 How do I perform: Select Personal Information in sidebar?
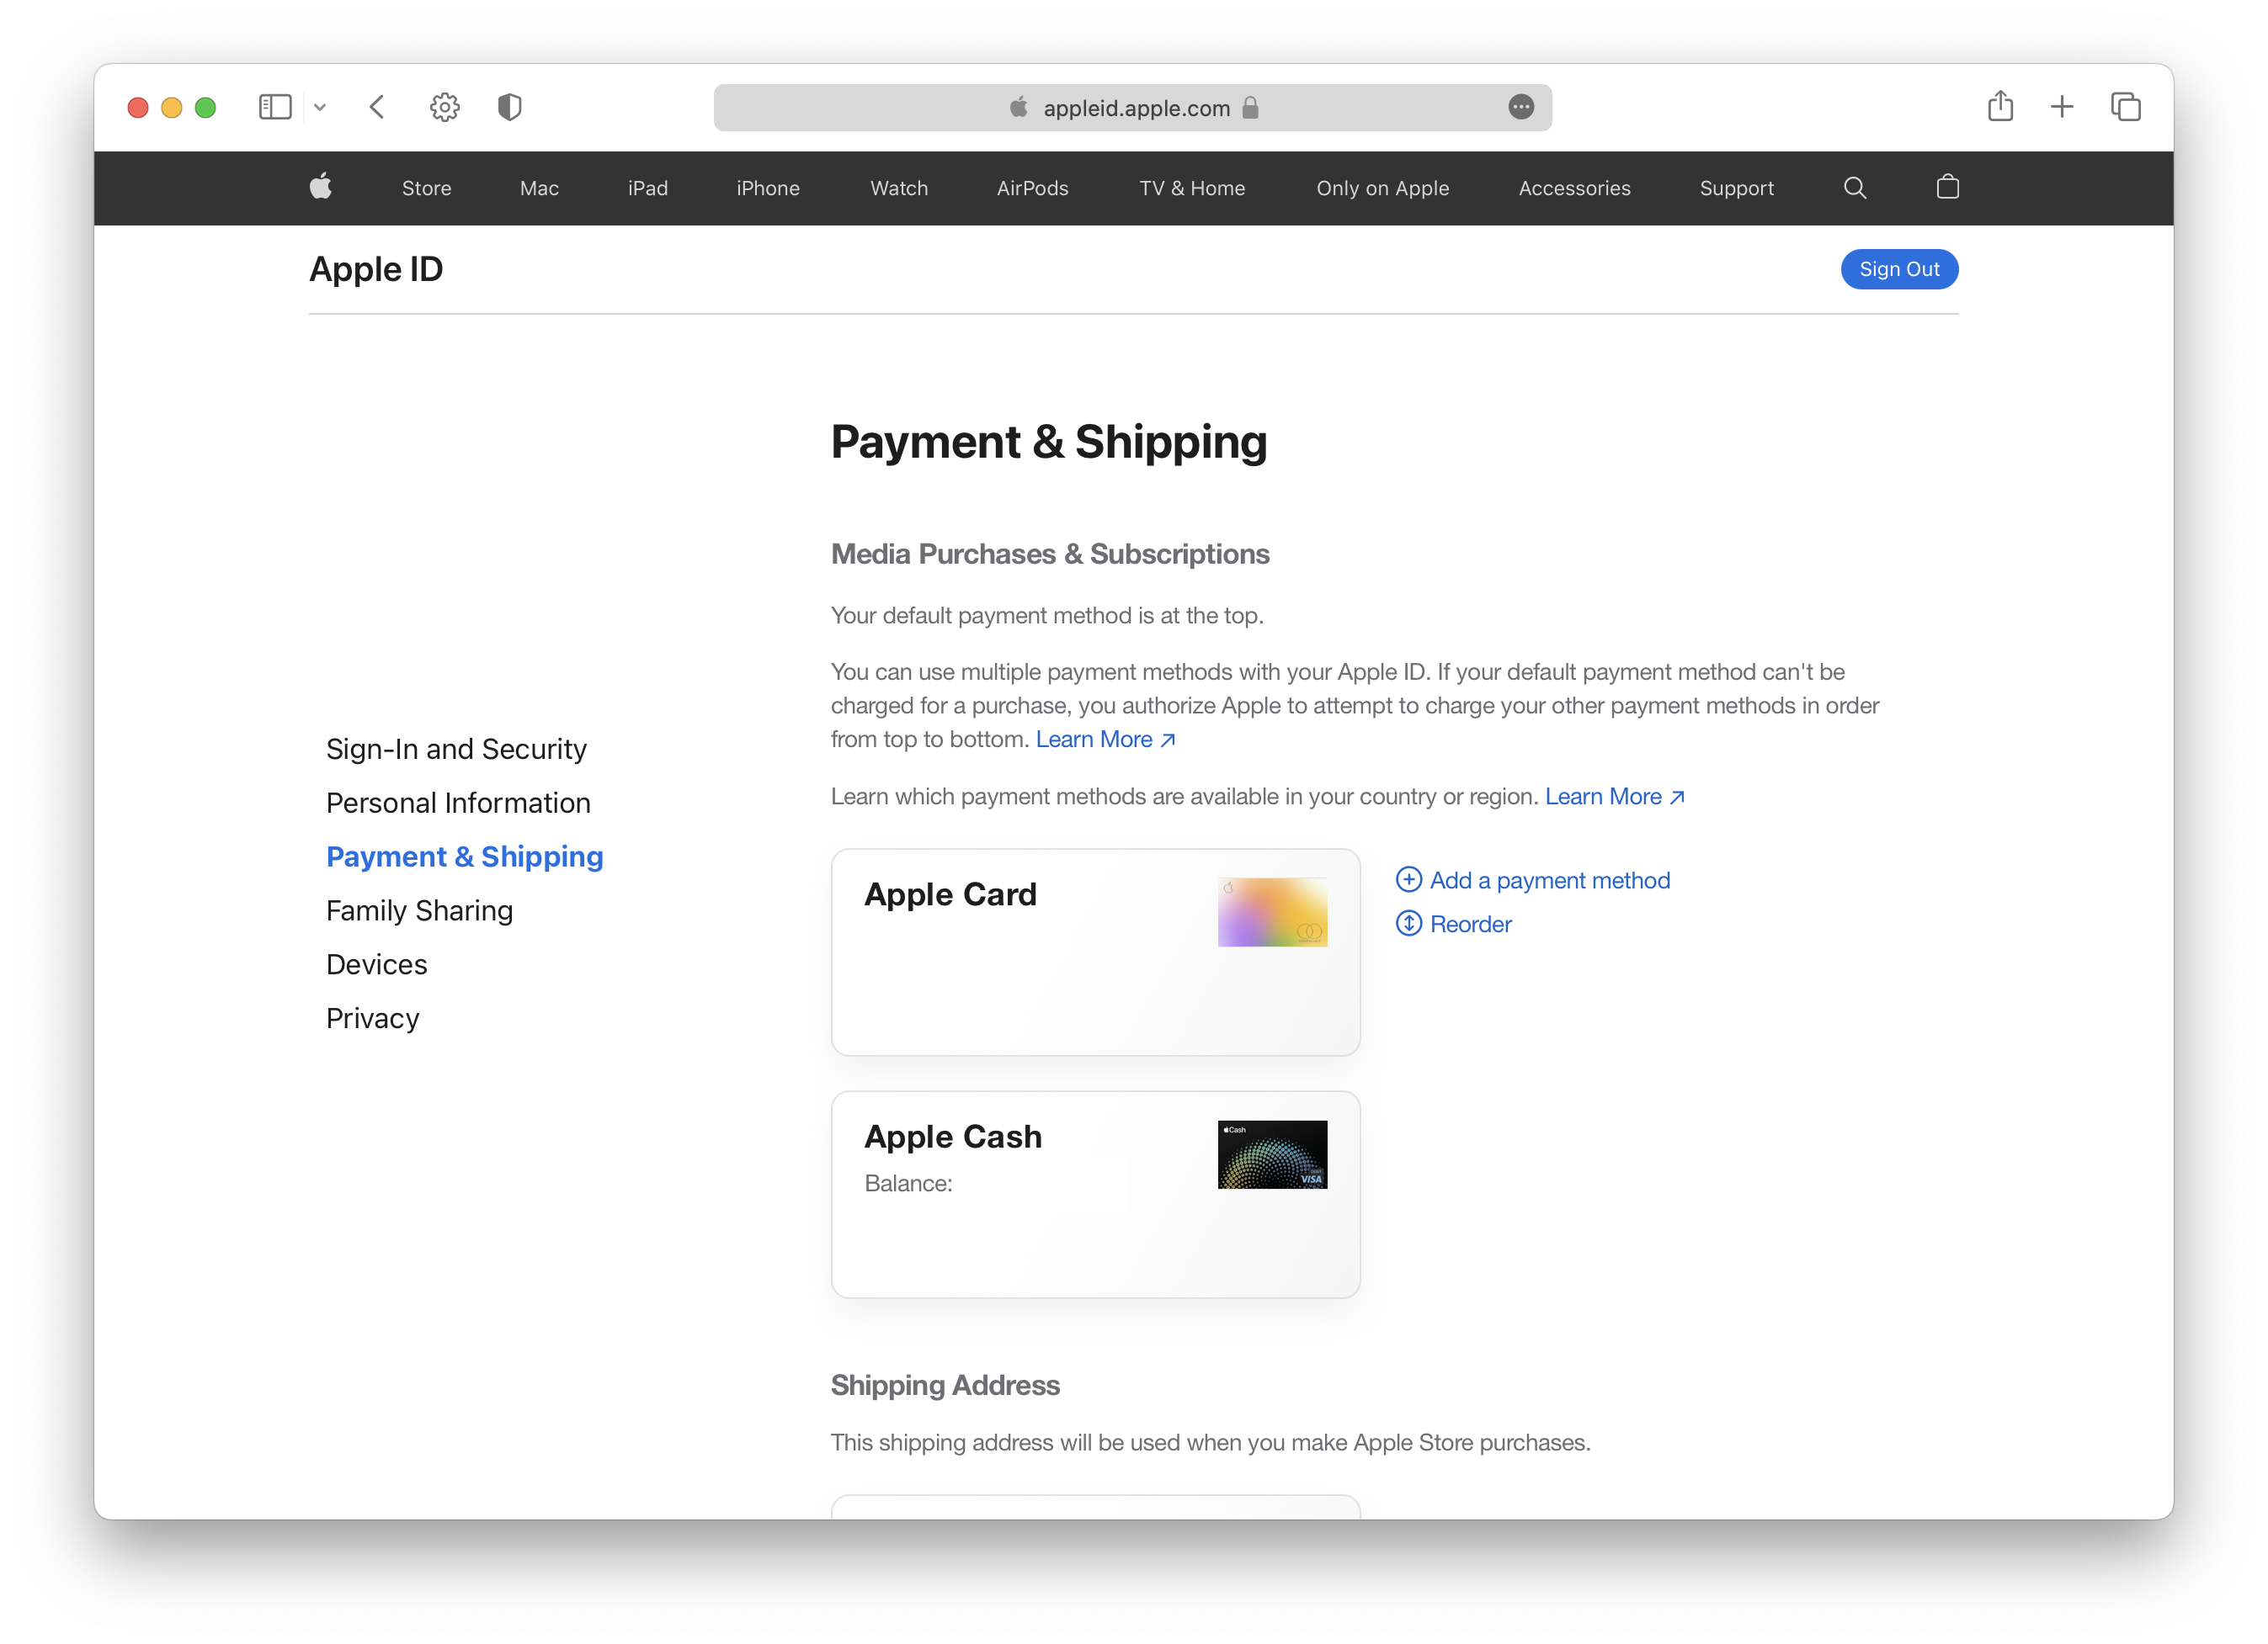(x=458, y=803)
